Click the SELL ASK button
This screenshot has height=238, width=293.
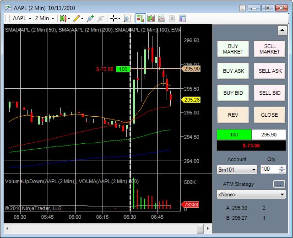pos(270,71)
